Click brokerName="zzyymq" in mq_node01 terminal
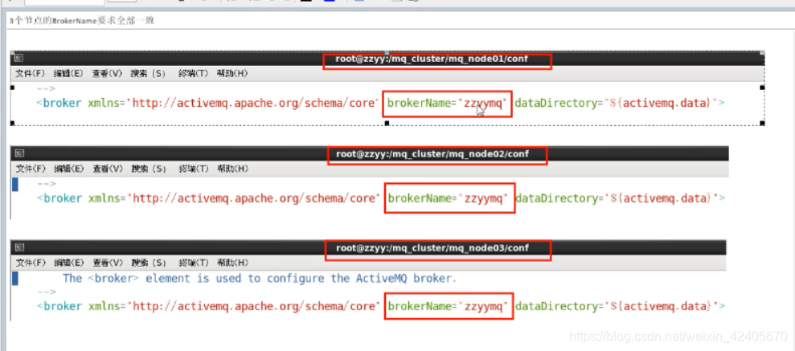Viewport: 795px width, 351px height. pos(447,104)
